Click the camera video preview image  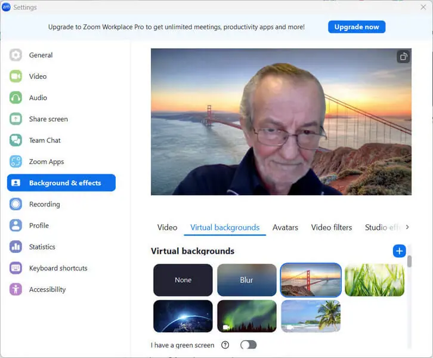click(281, 122)
